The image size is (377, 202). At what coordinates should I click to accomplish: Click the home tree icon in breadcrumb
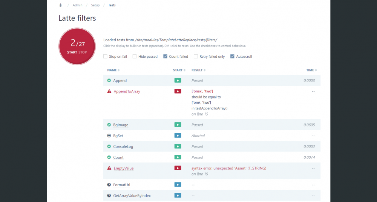[61, 5]
